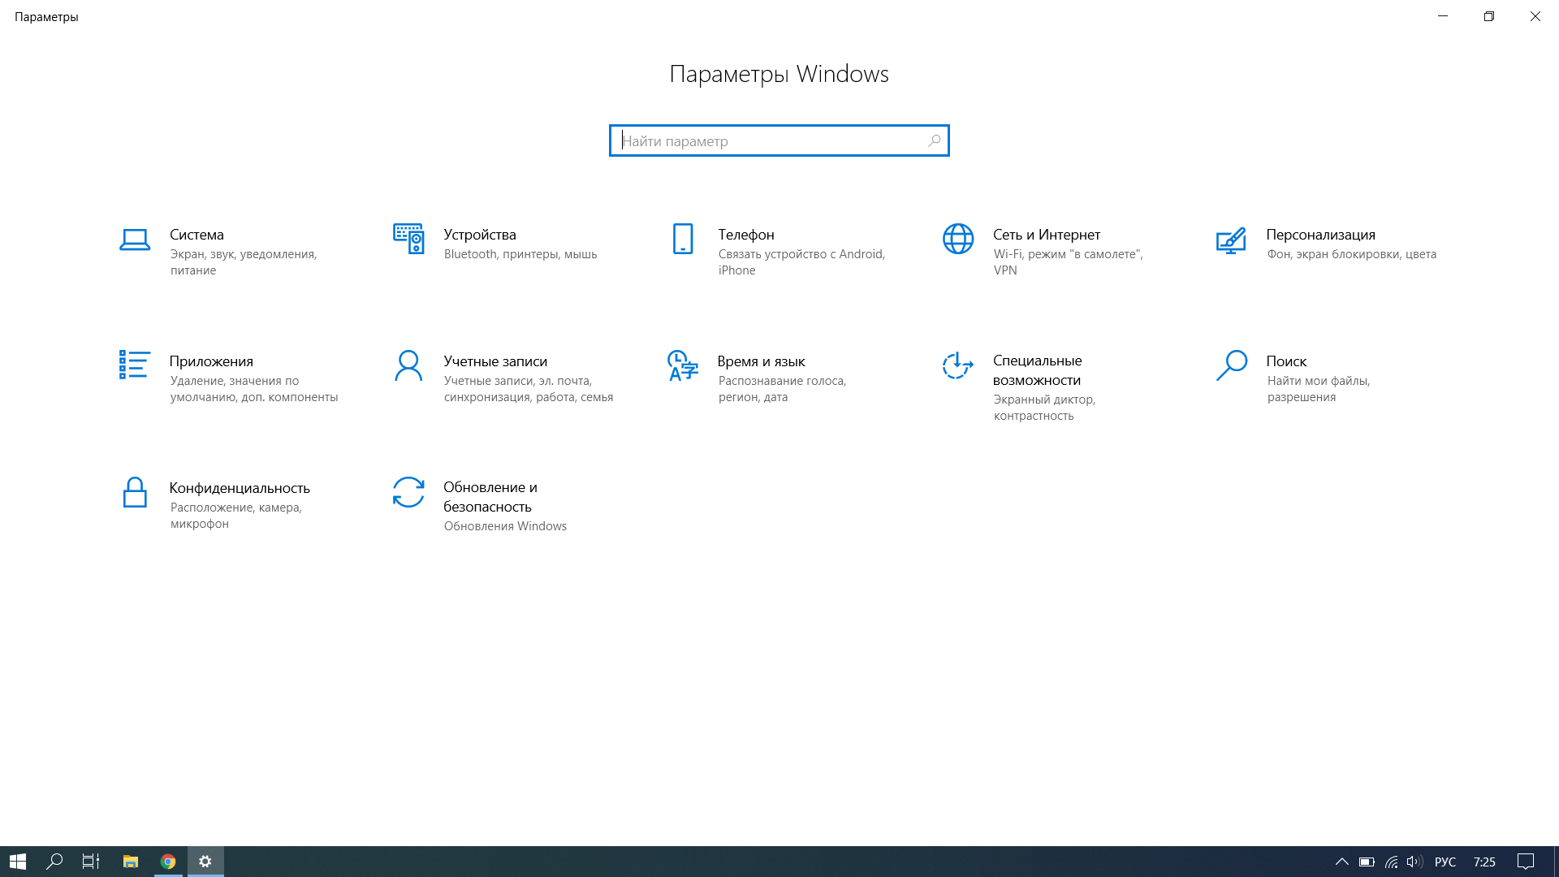This screenshot has width=1559, height=877.
Task: Click the 'Bluetooth, принтеры, мышь' description
Action: coord(520,254)
